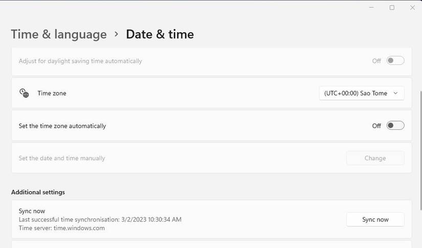Click the Last successful time synchronisation text
Screen dimensions: 422x248
[x=100, y=219]
